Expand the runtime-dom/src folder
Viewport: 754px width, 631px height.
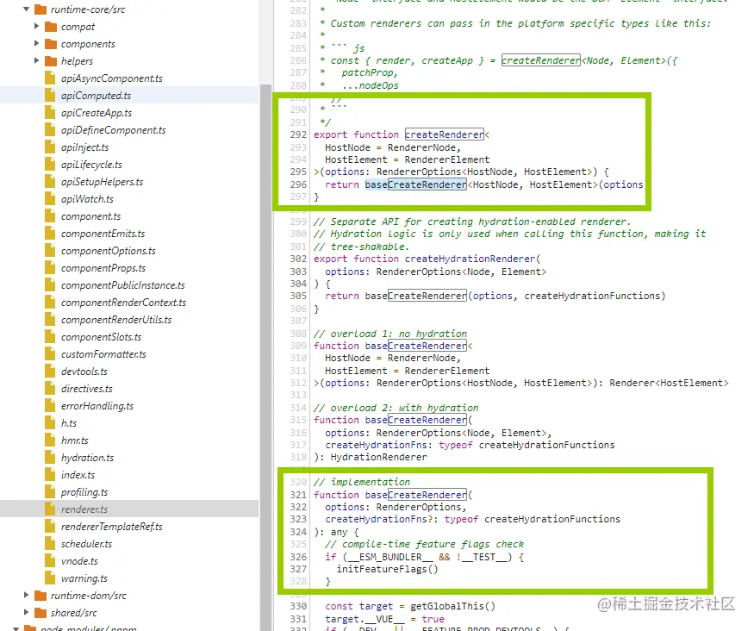click(x=27, y=596)
